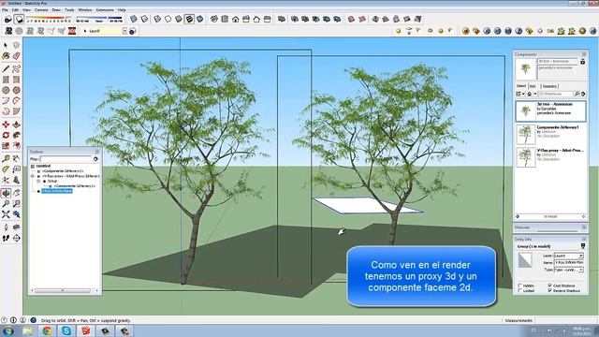The width and height of the screenshot is (599, 337).
Task: Select the Pan hand tool
Action: 16,193
